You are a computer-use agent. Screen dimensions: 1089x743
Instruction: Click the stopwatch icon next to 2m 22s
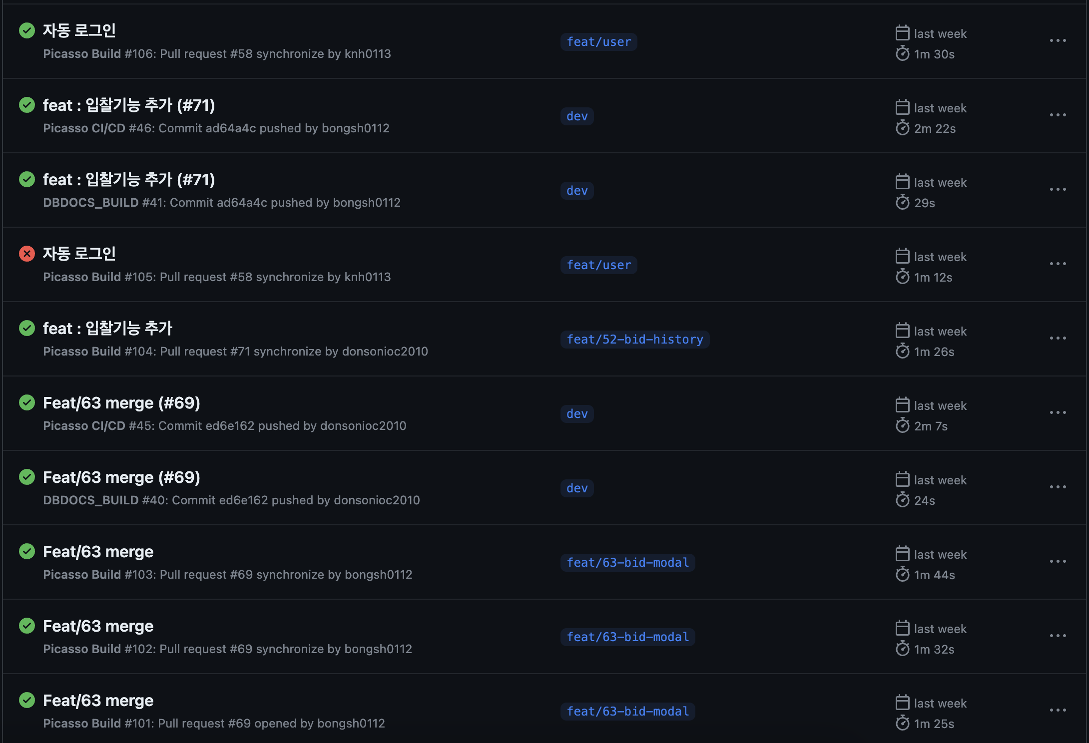902,128
